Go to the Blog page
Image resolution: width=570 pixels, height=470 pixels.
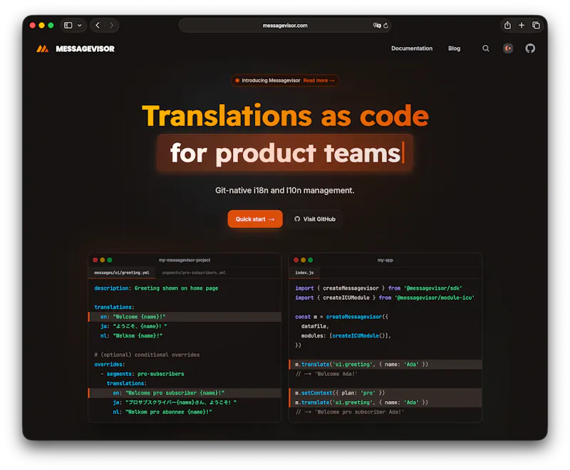(454, 48)
